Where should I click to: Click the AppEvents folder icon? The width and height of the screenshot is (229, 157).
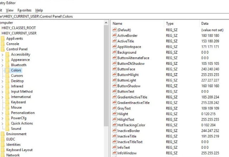3,39
